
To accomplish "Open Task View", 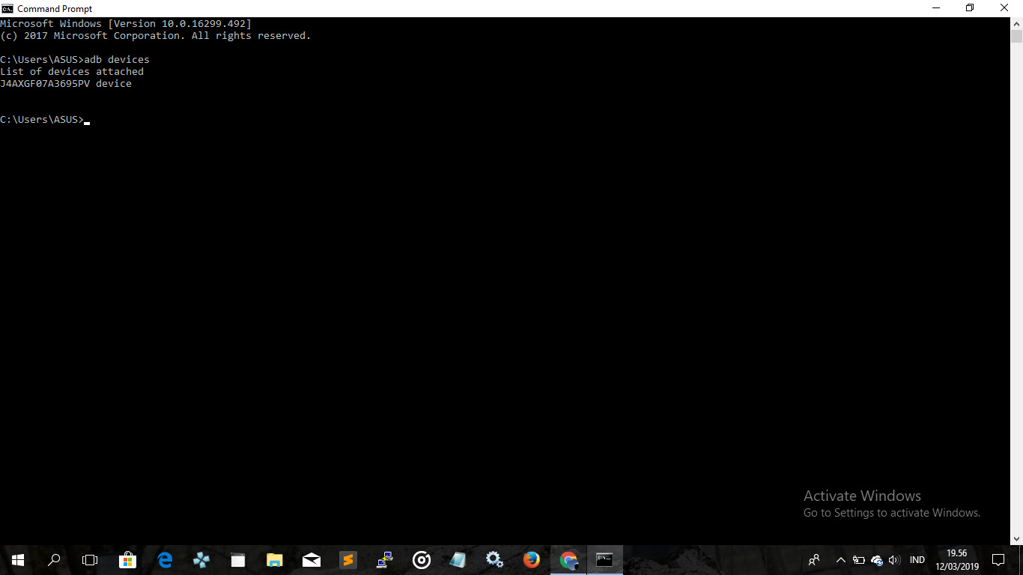I will coord(89,559).
